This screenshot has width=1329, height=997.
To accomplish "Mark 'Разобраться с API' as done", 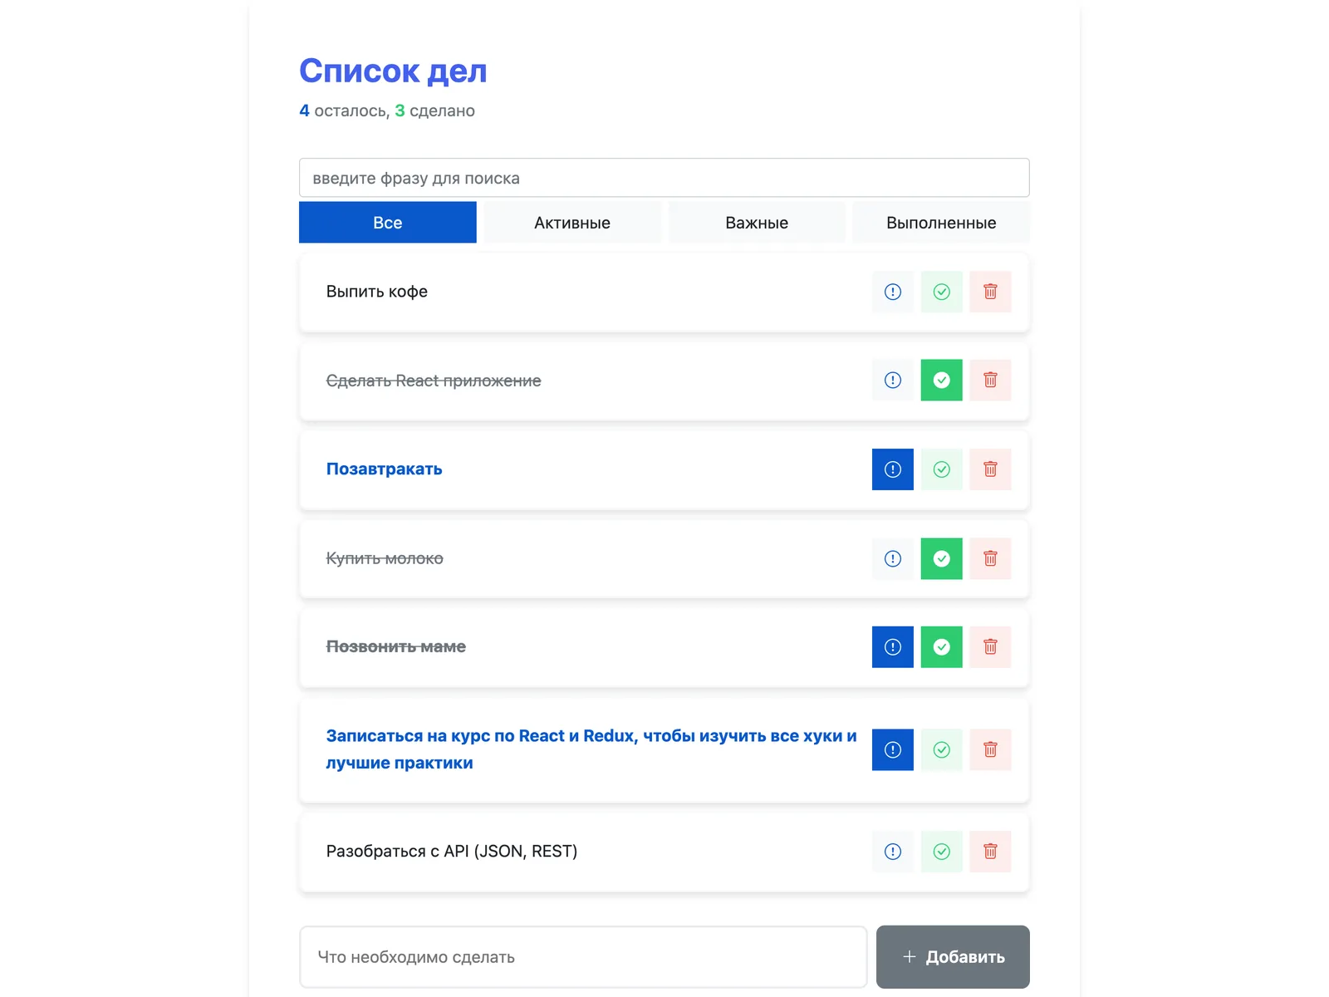I will tap(941, 852).
